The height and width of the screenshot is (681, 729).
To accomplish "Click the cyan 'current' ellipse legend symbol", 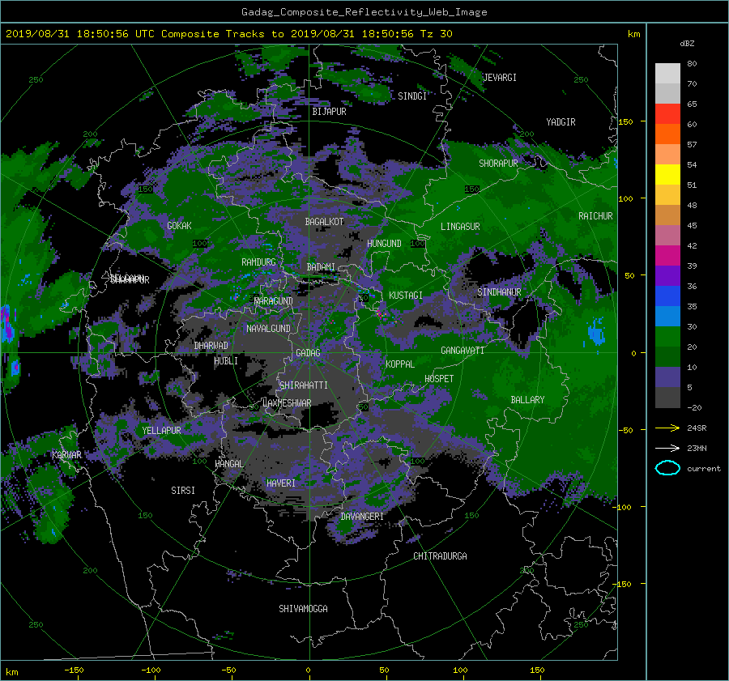I will click(667, 468).
